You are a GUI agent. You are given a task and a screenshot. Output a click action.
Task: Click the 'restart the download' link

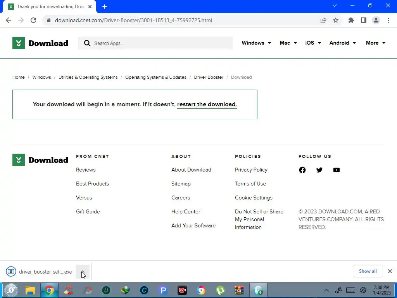[x=207, y=104]
